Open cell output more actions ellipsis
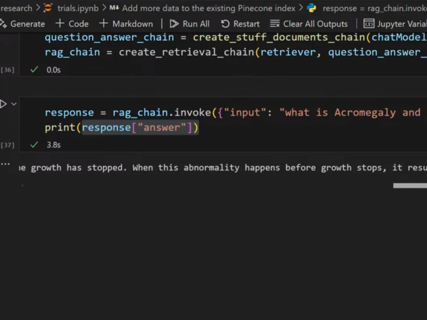Screen dimensions: 427x320 pyautogui.click(x=6, y=164)
